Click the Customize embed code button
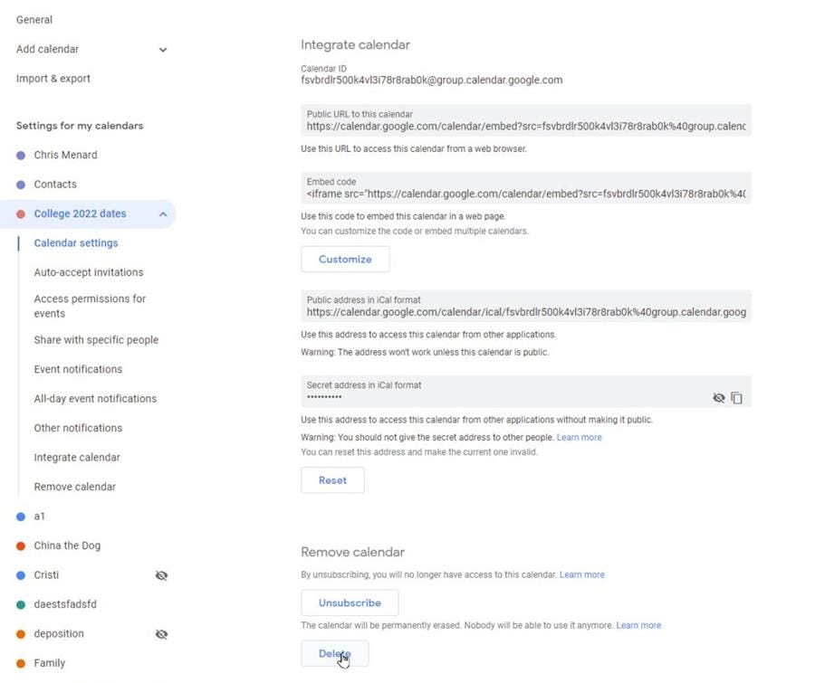 (344, 259)
